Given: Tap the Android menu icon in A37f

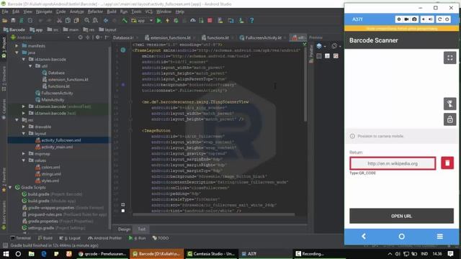Looking at the screenshot, I should click(440, 237).
